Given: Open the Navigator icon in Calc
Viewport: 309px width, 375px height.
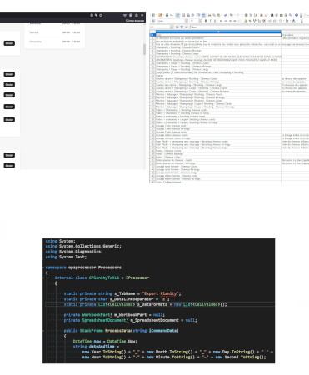Looking at the screenshot, I should [277, 15].
